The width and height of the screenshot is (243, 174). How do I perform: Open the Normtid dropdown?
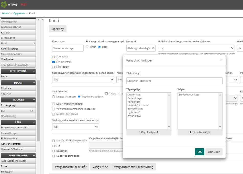[x=141, y=48]
